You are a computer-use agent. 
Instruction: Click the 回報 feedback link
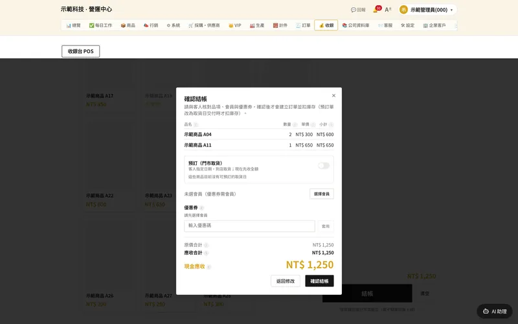pyautogui.click(x=358, y=10)
